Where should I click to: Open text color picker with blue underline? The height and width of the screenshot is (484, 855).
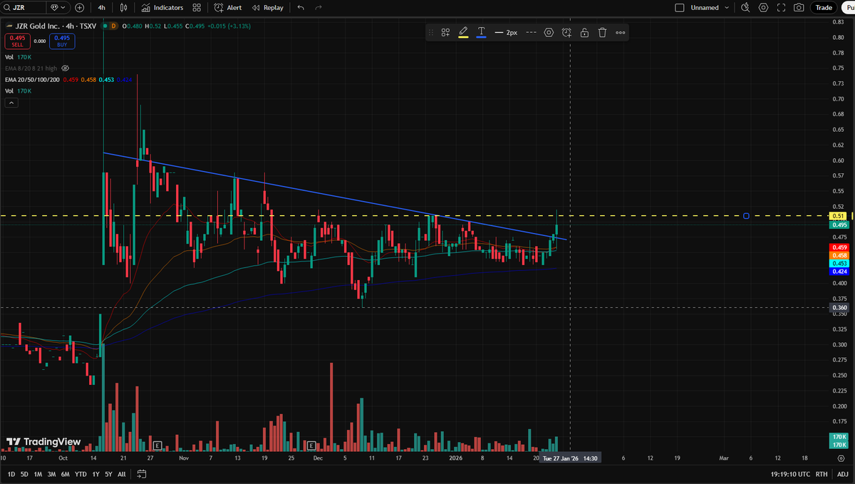click(x=482, y=32)
